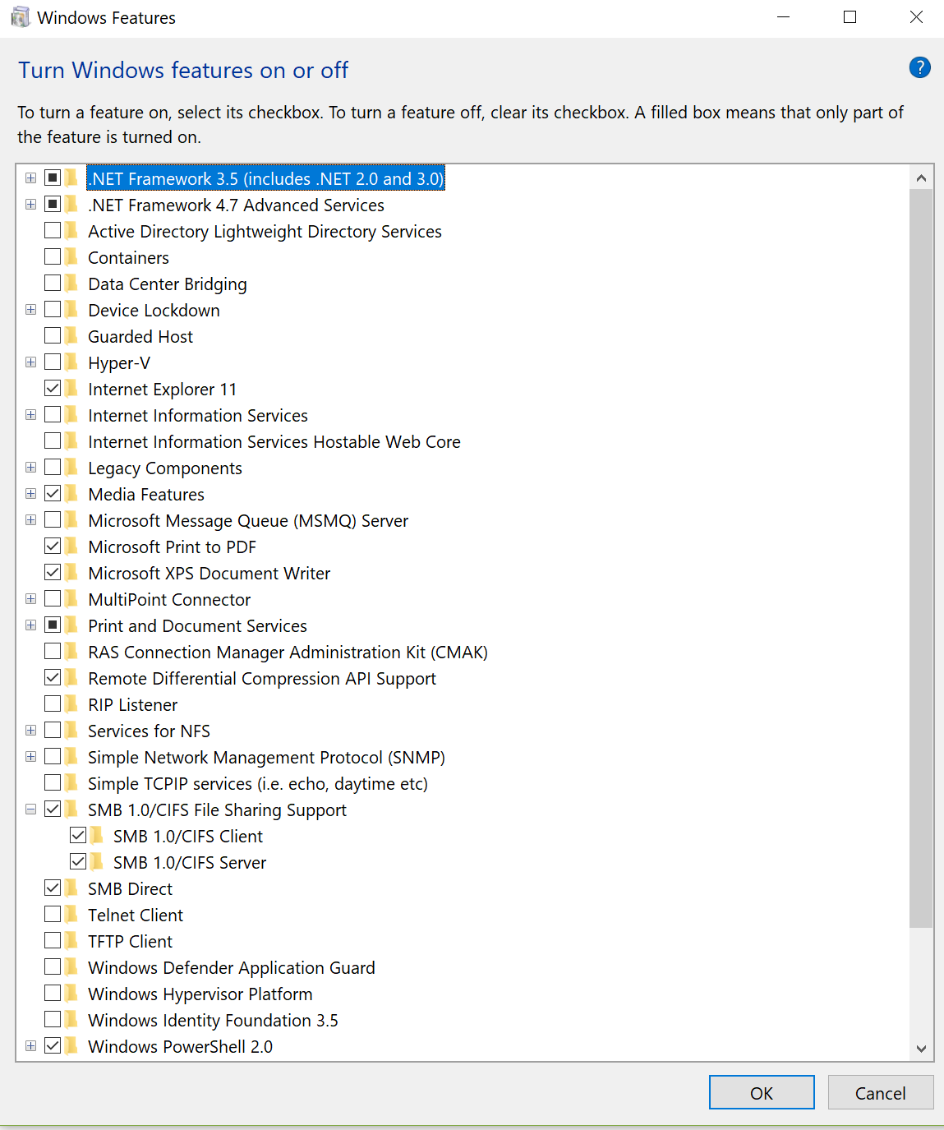Select the SMB 1.0/CIFS Client row
Image resolution: width=944 pixels, height=1130 pixels.
(188, 837)
